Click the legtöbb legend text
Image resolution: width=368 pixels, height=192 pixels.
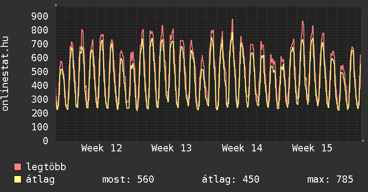(x=46, y=167)
